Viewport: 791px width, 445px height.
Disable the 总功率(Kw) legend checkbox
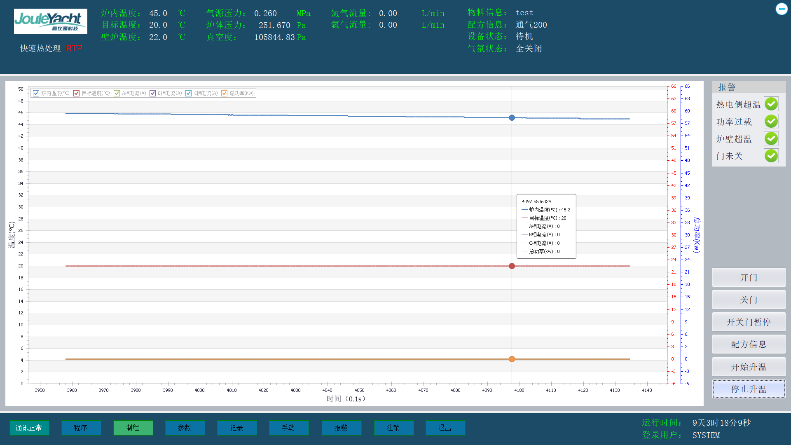pyautogui.click(x=225, y=94)
